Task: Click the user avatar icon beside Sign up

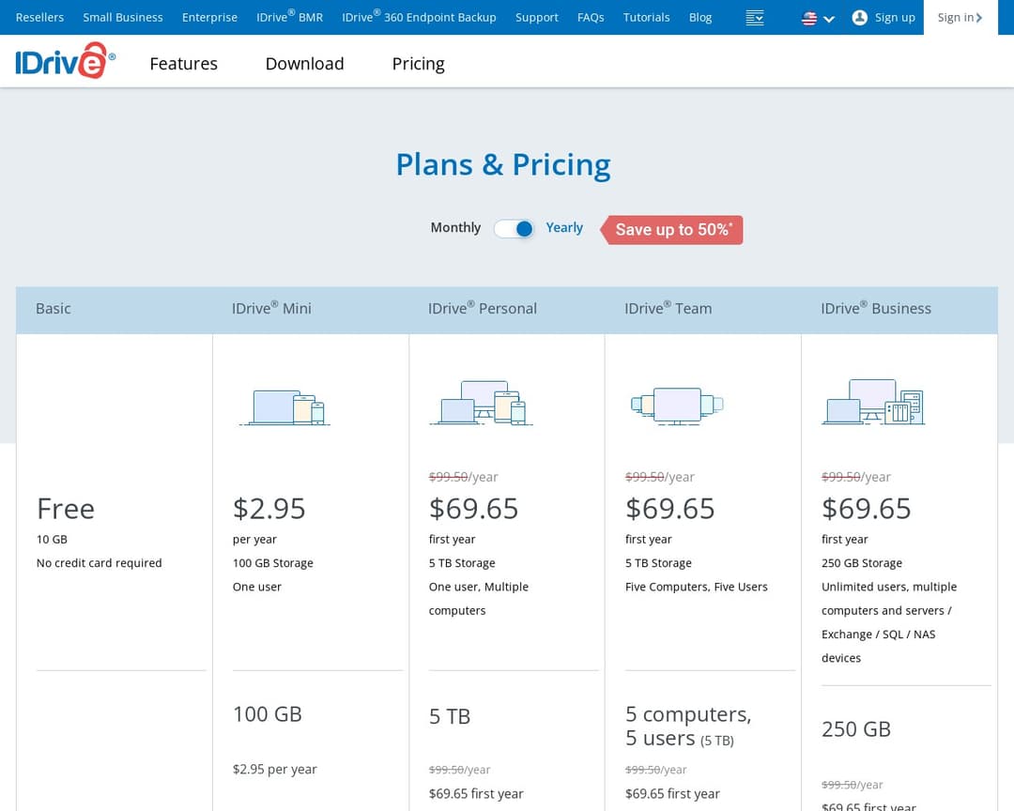Action: tap(859, 18)
